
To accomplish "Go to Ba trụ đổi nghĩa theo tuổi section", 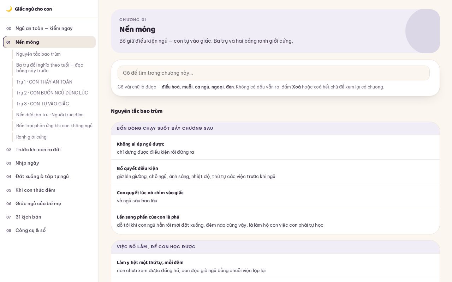I will [x=54, y=68].
